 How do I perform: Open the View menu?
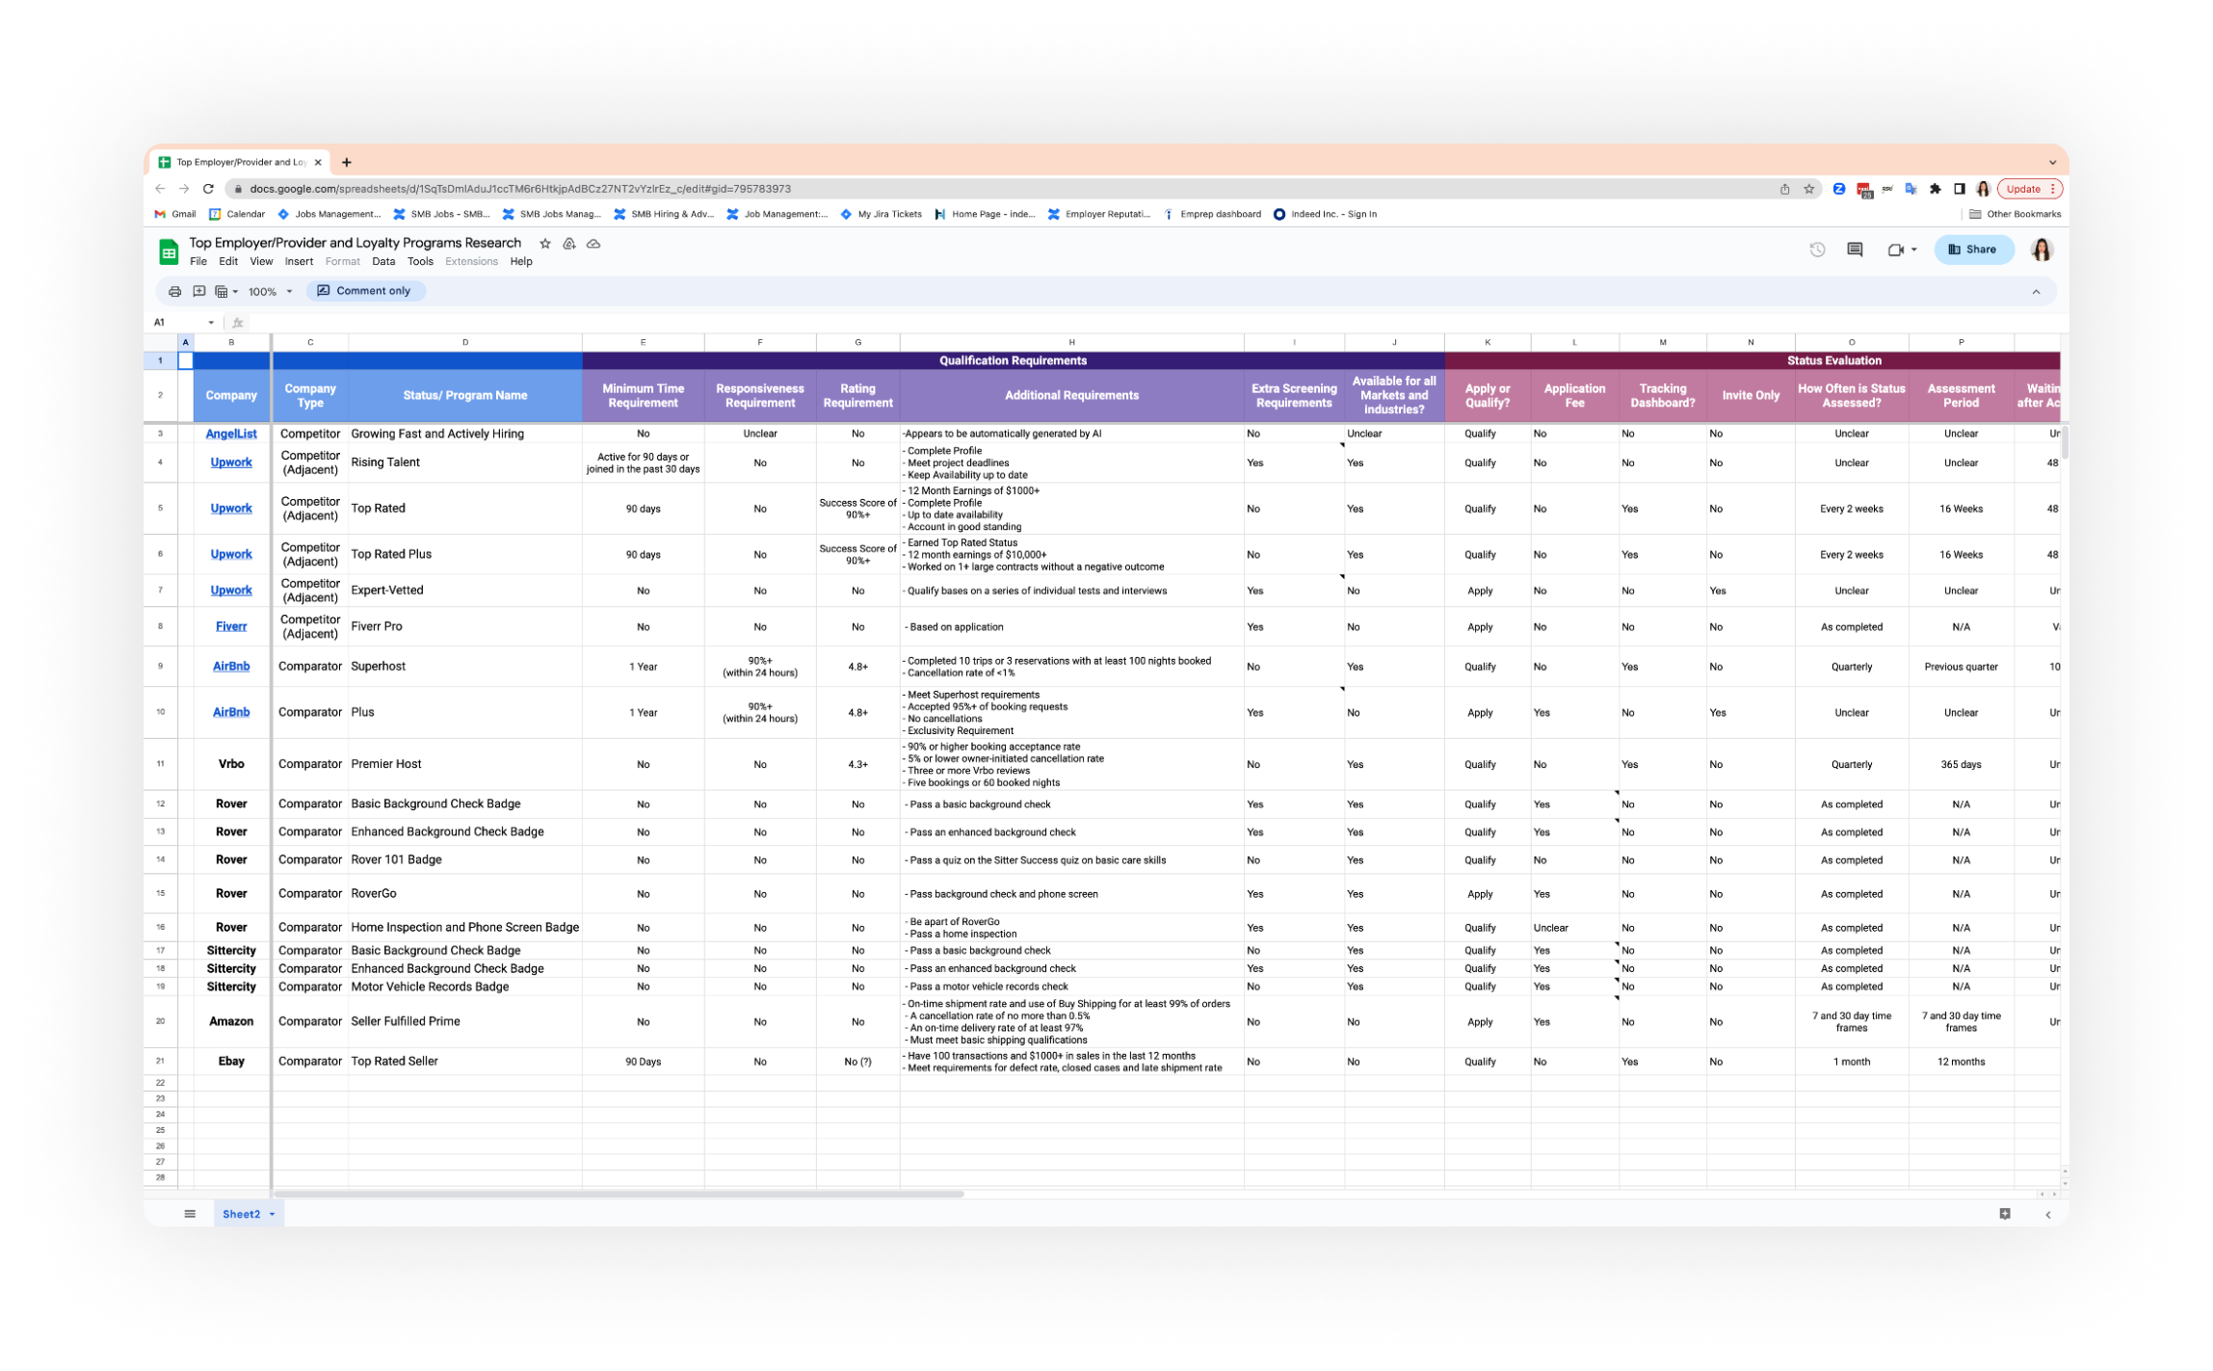pyautogui.click(x=261, y=262)
